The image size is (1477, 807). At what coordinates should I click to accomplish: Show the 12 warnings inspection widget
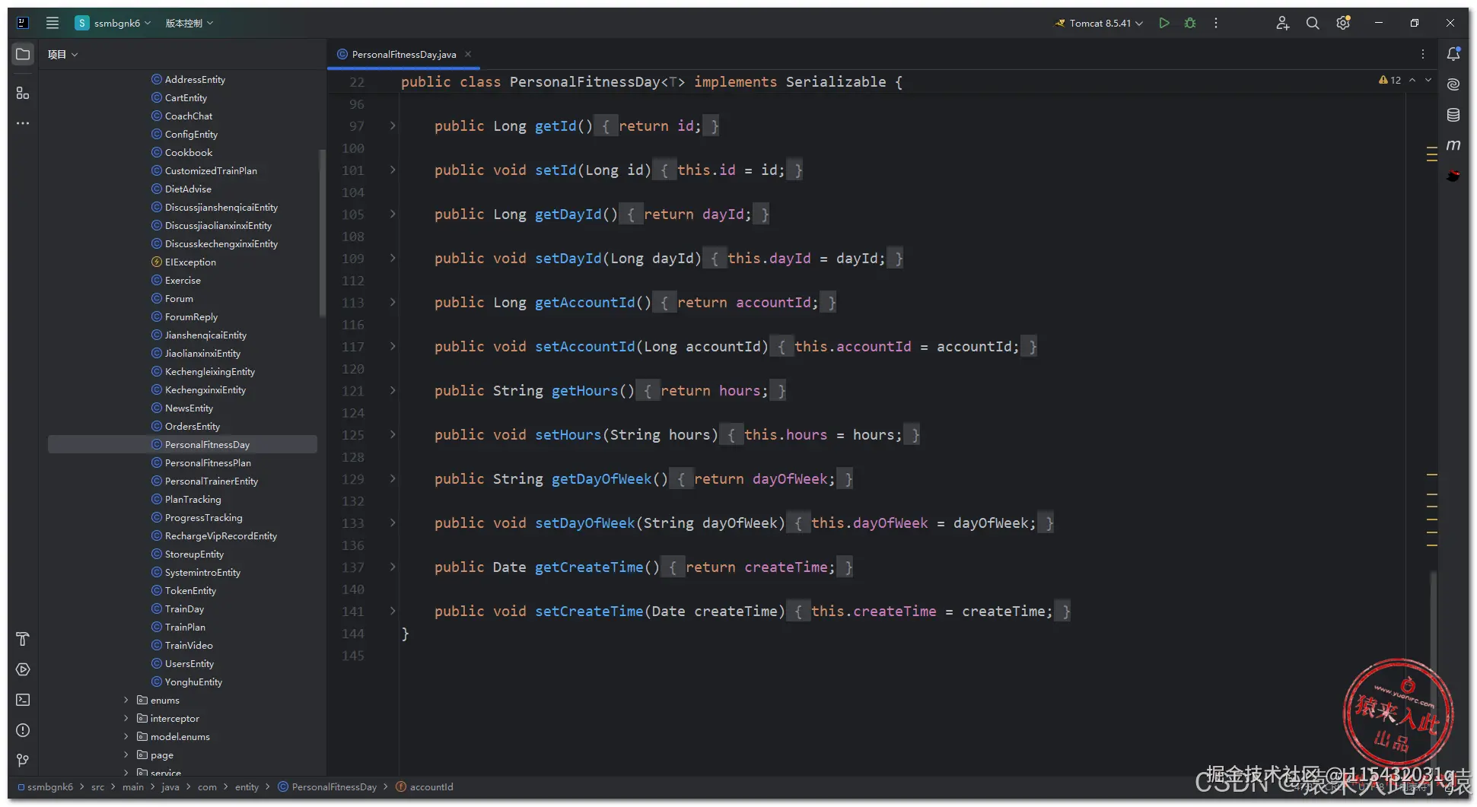coord(1389,80)
